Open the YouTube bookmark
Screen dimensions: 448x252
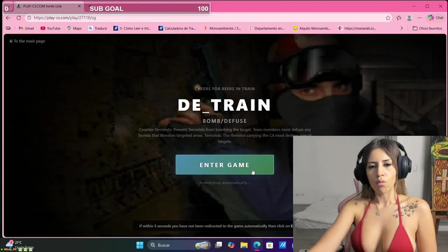click(x=50, y=28)
